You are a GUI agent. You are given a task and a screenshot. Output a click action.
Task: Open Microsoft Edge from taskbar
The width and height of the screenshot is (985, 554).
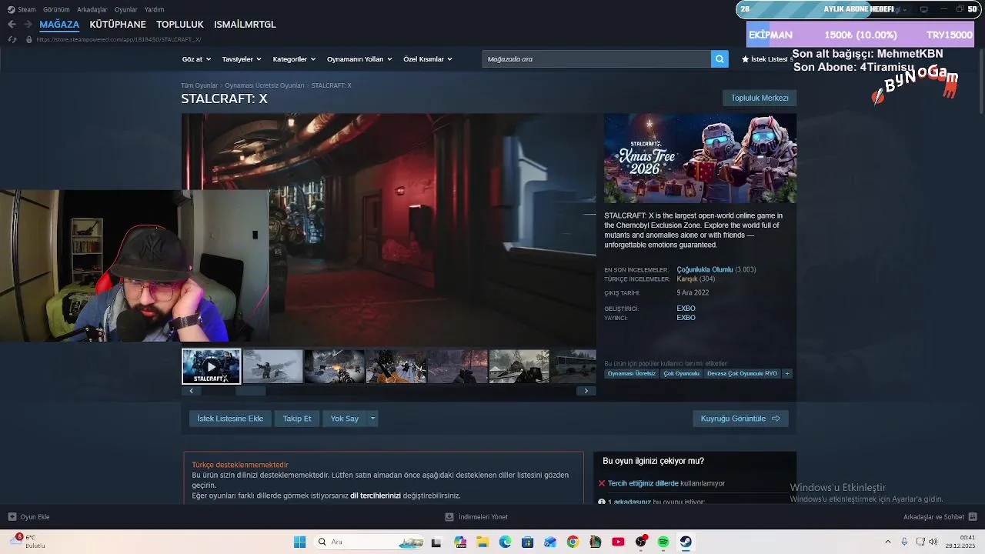pyautogui.click(x=506, y=542)
